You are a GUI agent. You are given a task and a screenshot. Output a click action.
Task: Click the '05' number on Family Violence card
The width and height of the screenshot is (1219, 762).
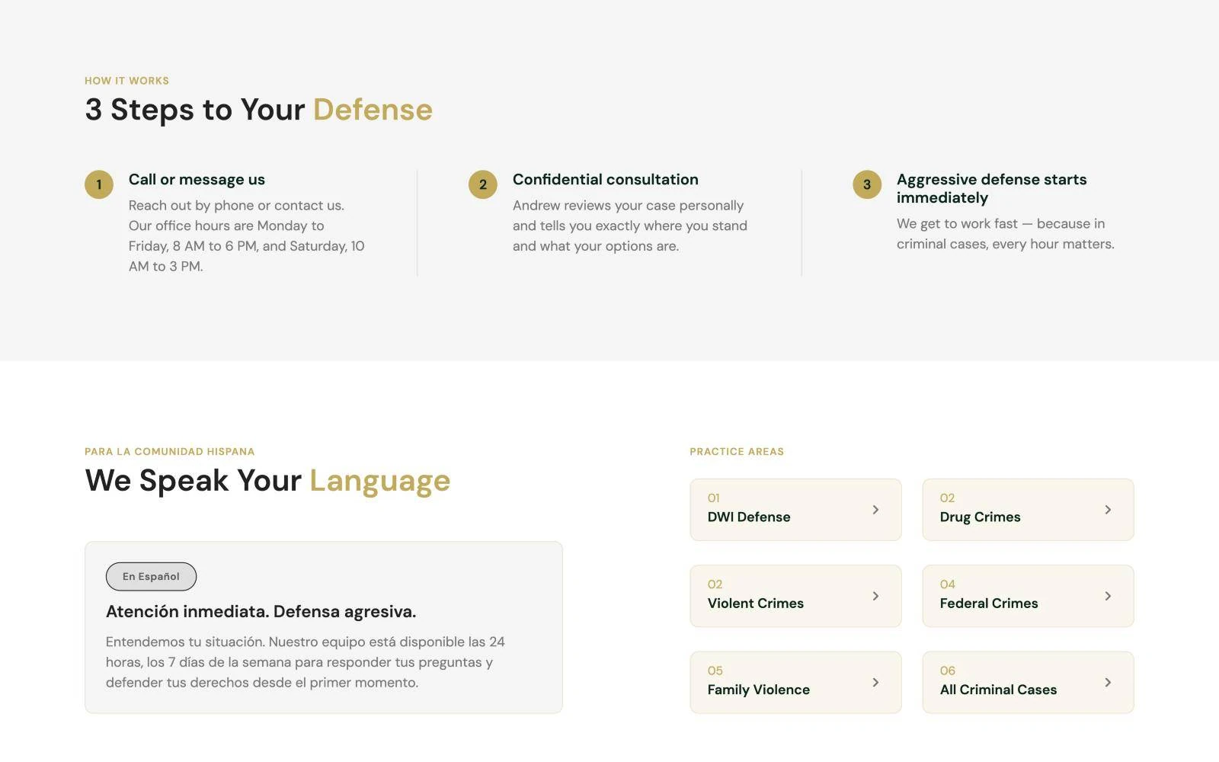[715, 671]
